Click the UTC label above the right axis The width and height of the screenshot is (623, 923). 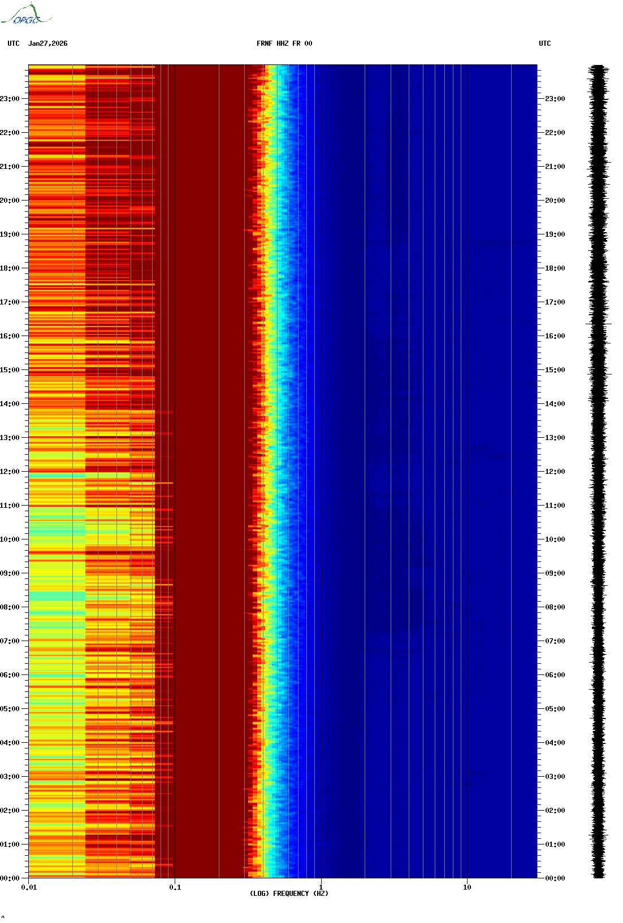544,43
